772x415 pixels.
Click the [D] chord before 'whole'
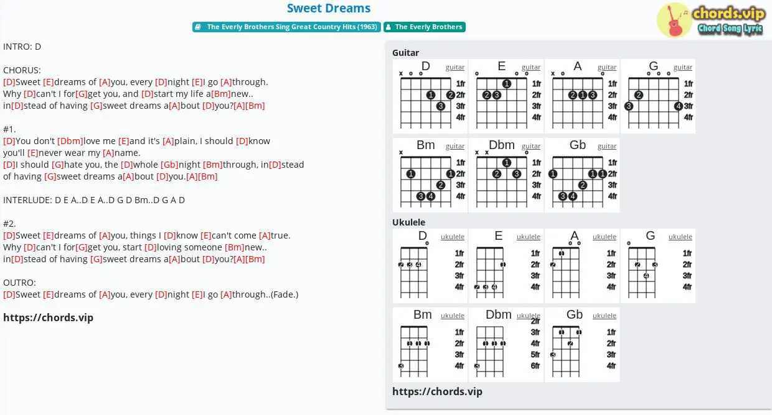point(127,165)
